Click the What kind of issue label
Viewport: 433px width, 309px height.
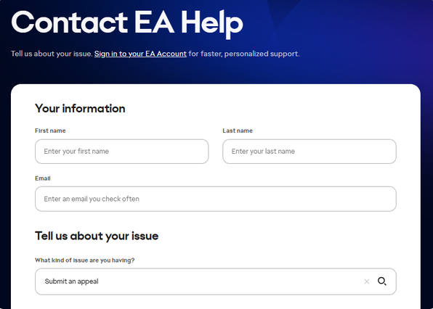click(x=84, y=260)
